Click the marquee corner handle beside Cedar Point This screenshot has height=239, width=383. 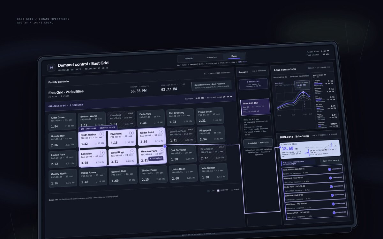(165, 147)
